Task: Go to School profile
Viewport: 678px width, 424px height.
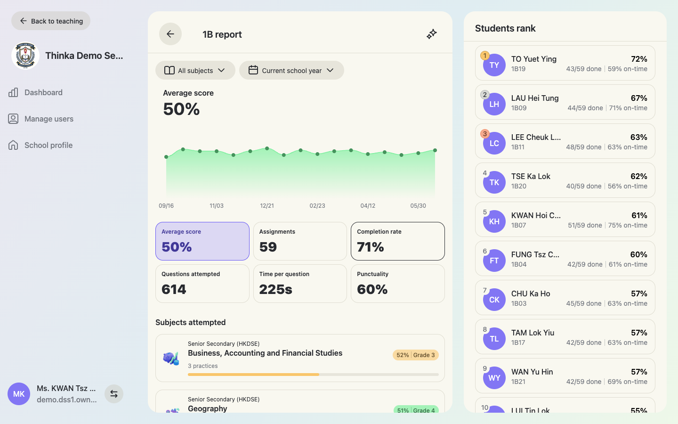Action: click(x=48, y=145)
